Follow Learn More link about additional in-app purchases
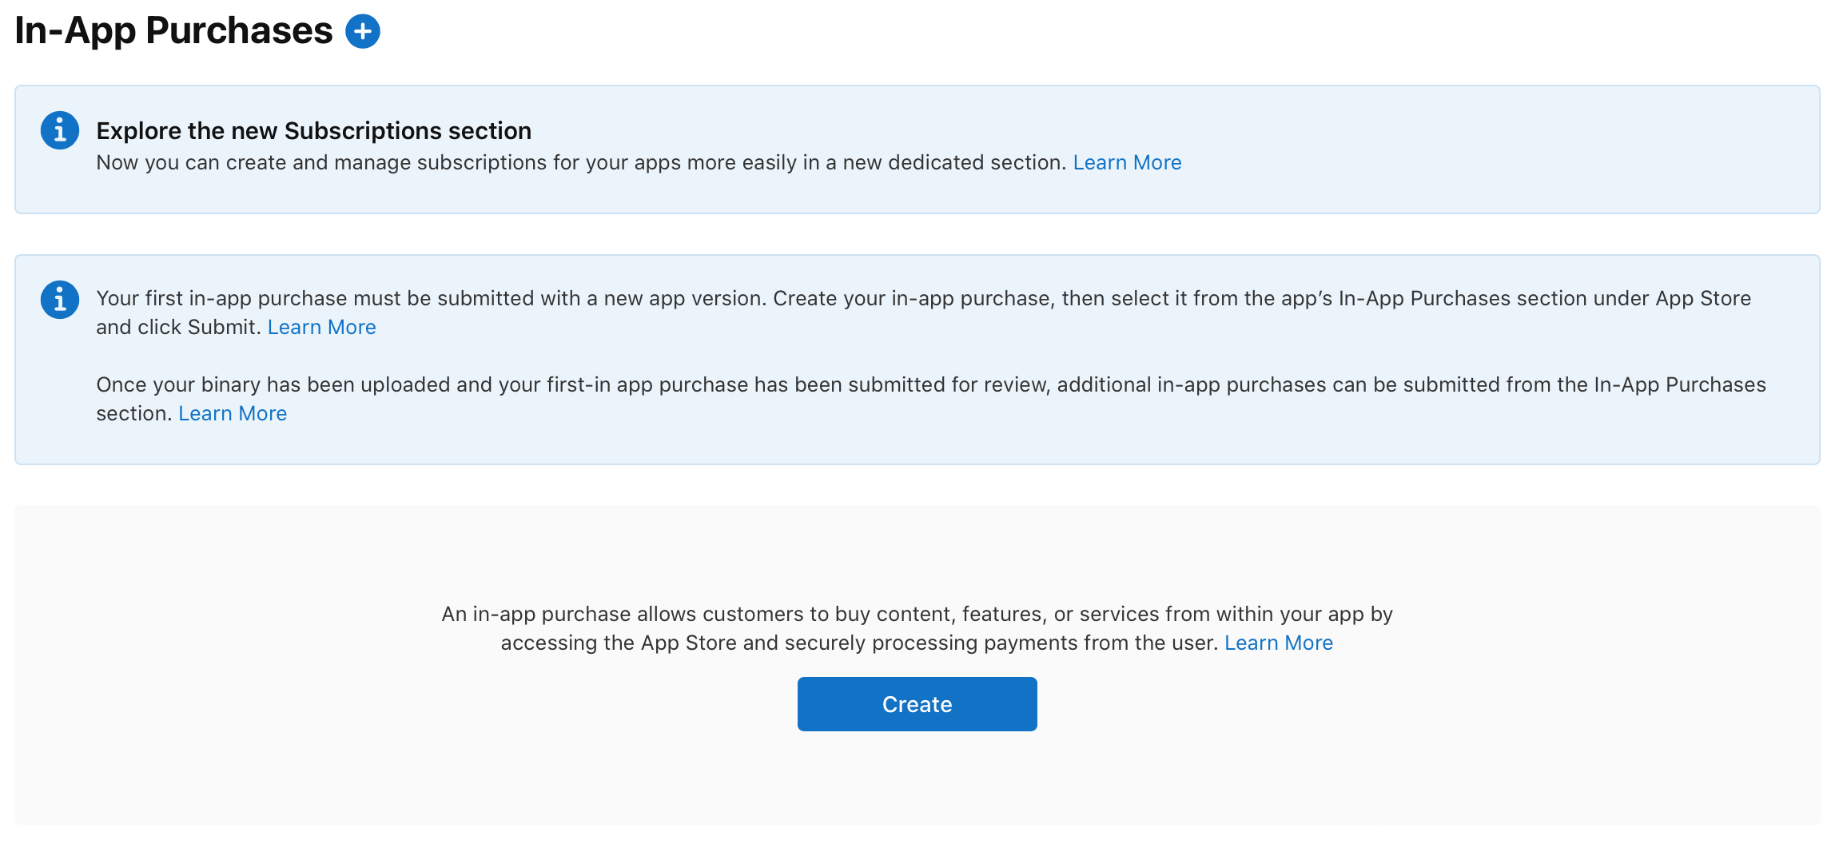 (232, 413)
